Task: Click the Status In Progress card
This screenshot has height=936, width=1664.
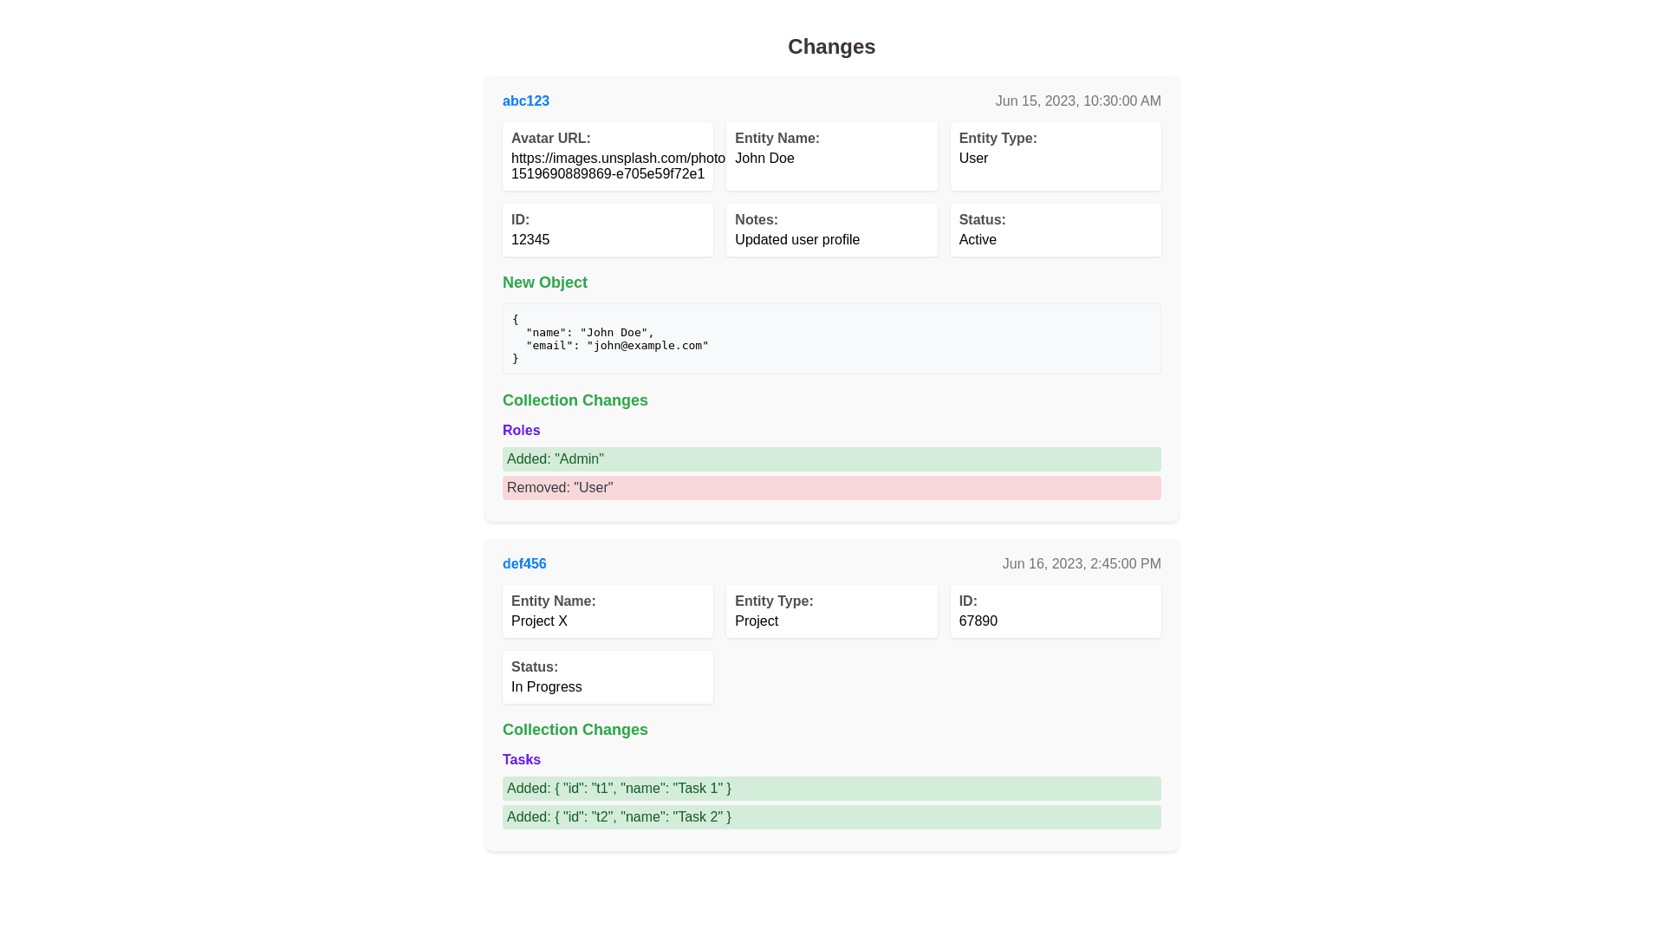Action: [607, 677]
